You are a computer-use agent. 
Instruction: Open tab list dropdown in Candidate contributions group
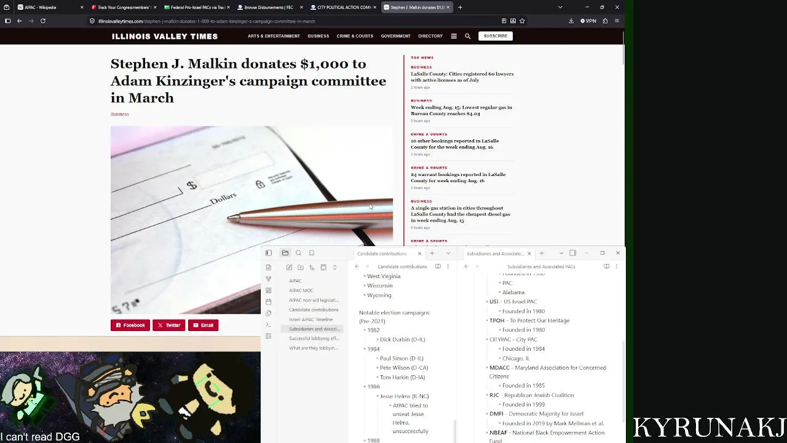(448, 253)
